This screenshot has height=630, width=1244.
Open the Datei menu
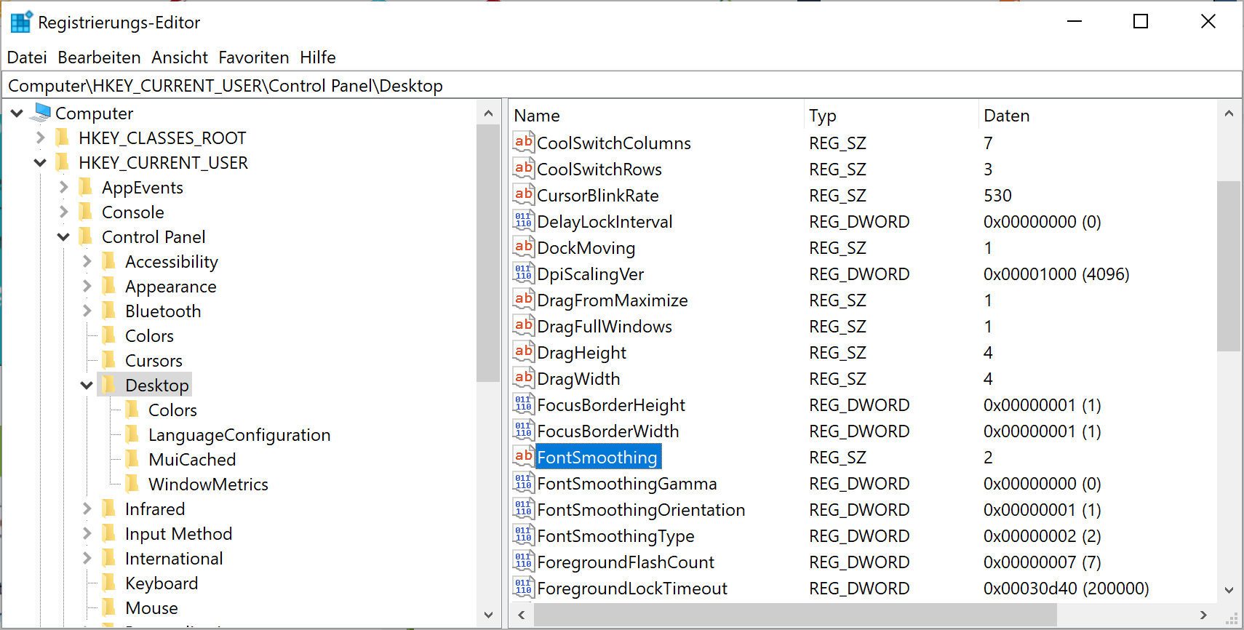[x=27, y=57]
